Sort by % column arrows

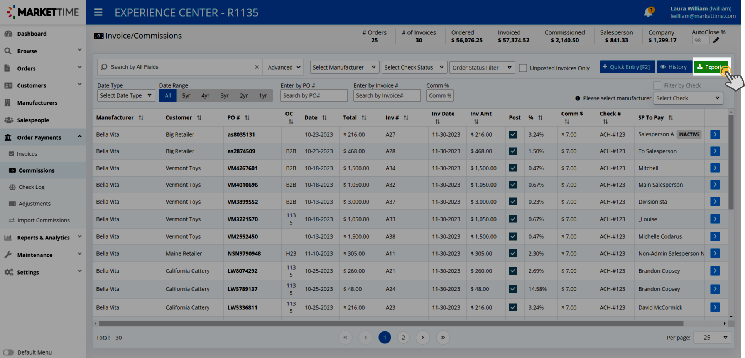point(541,118)
